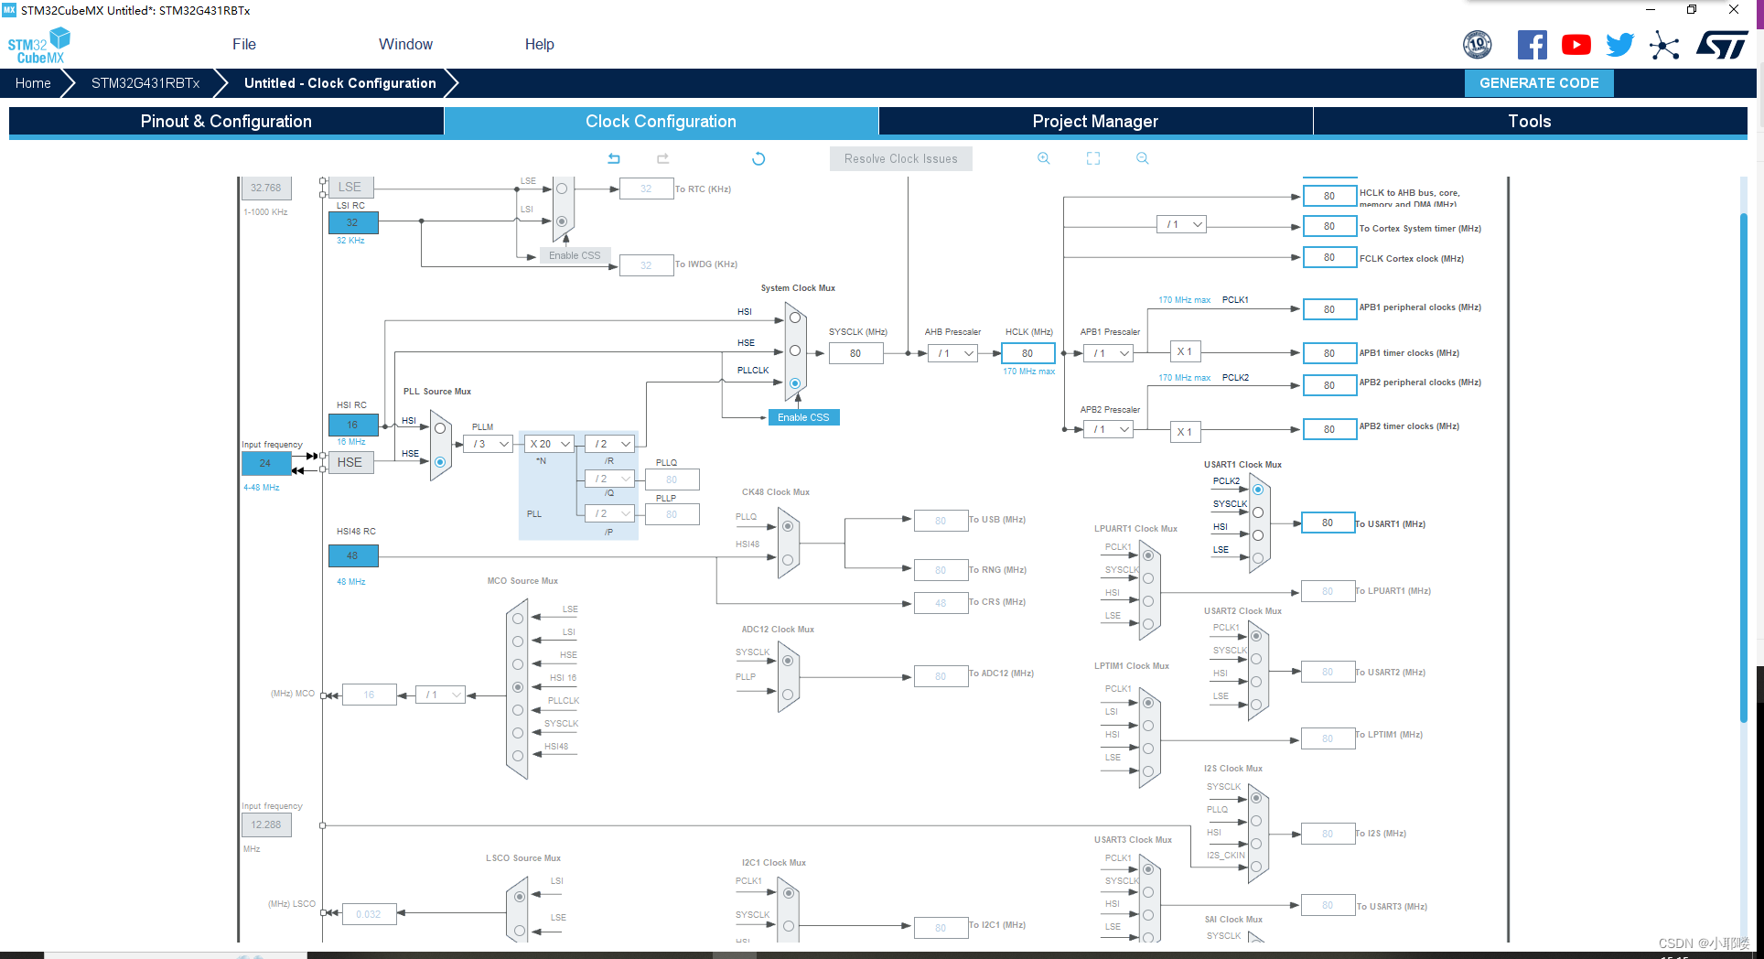This screenshot has width=1764, height=959.
Task: Click the SYSCLK (MHz) value box
Action: click(x=855, y=353)
